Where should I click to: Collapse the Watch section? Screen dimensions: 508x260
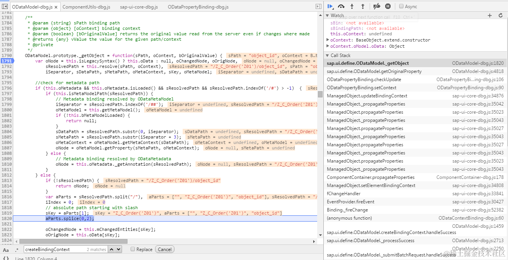(327, 16)
